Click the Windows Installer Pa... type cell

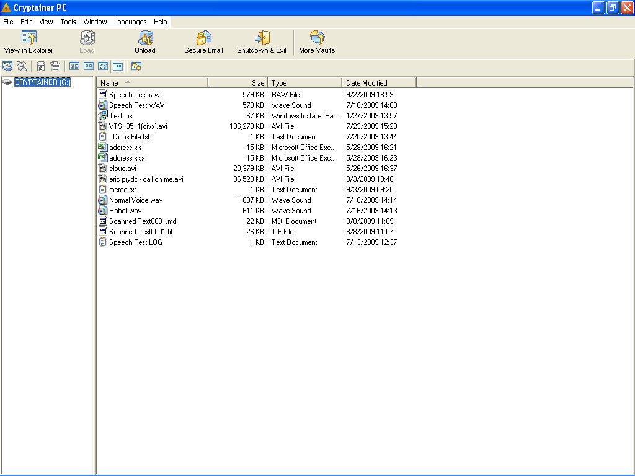pyautogui.click(x=304, y=116)
